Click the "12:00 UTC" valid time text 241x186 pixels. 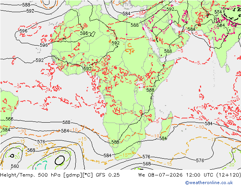point(200,175)
